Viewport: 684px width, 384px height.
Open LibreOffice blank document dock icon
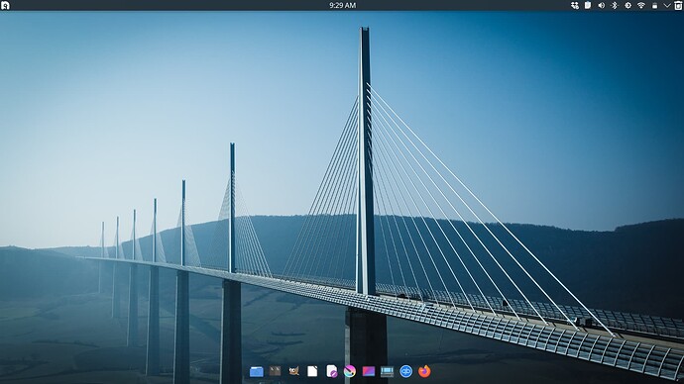point(312,371)
